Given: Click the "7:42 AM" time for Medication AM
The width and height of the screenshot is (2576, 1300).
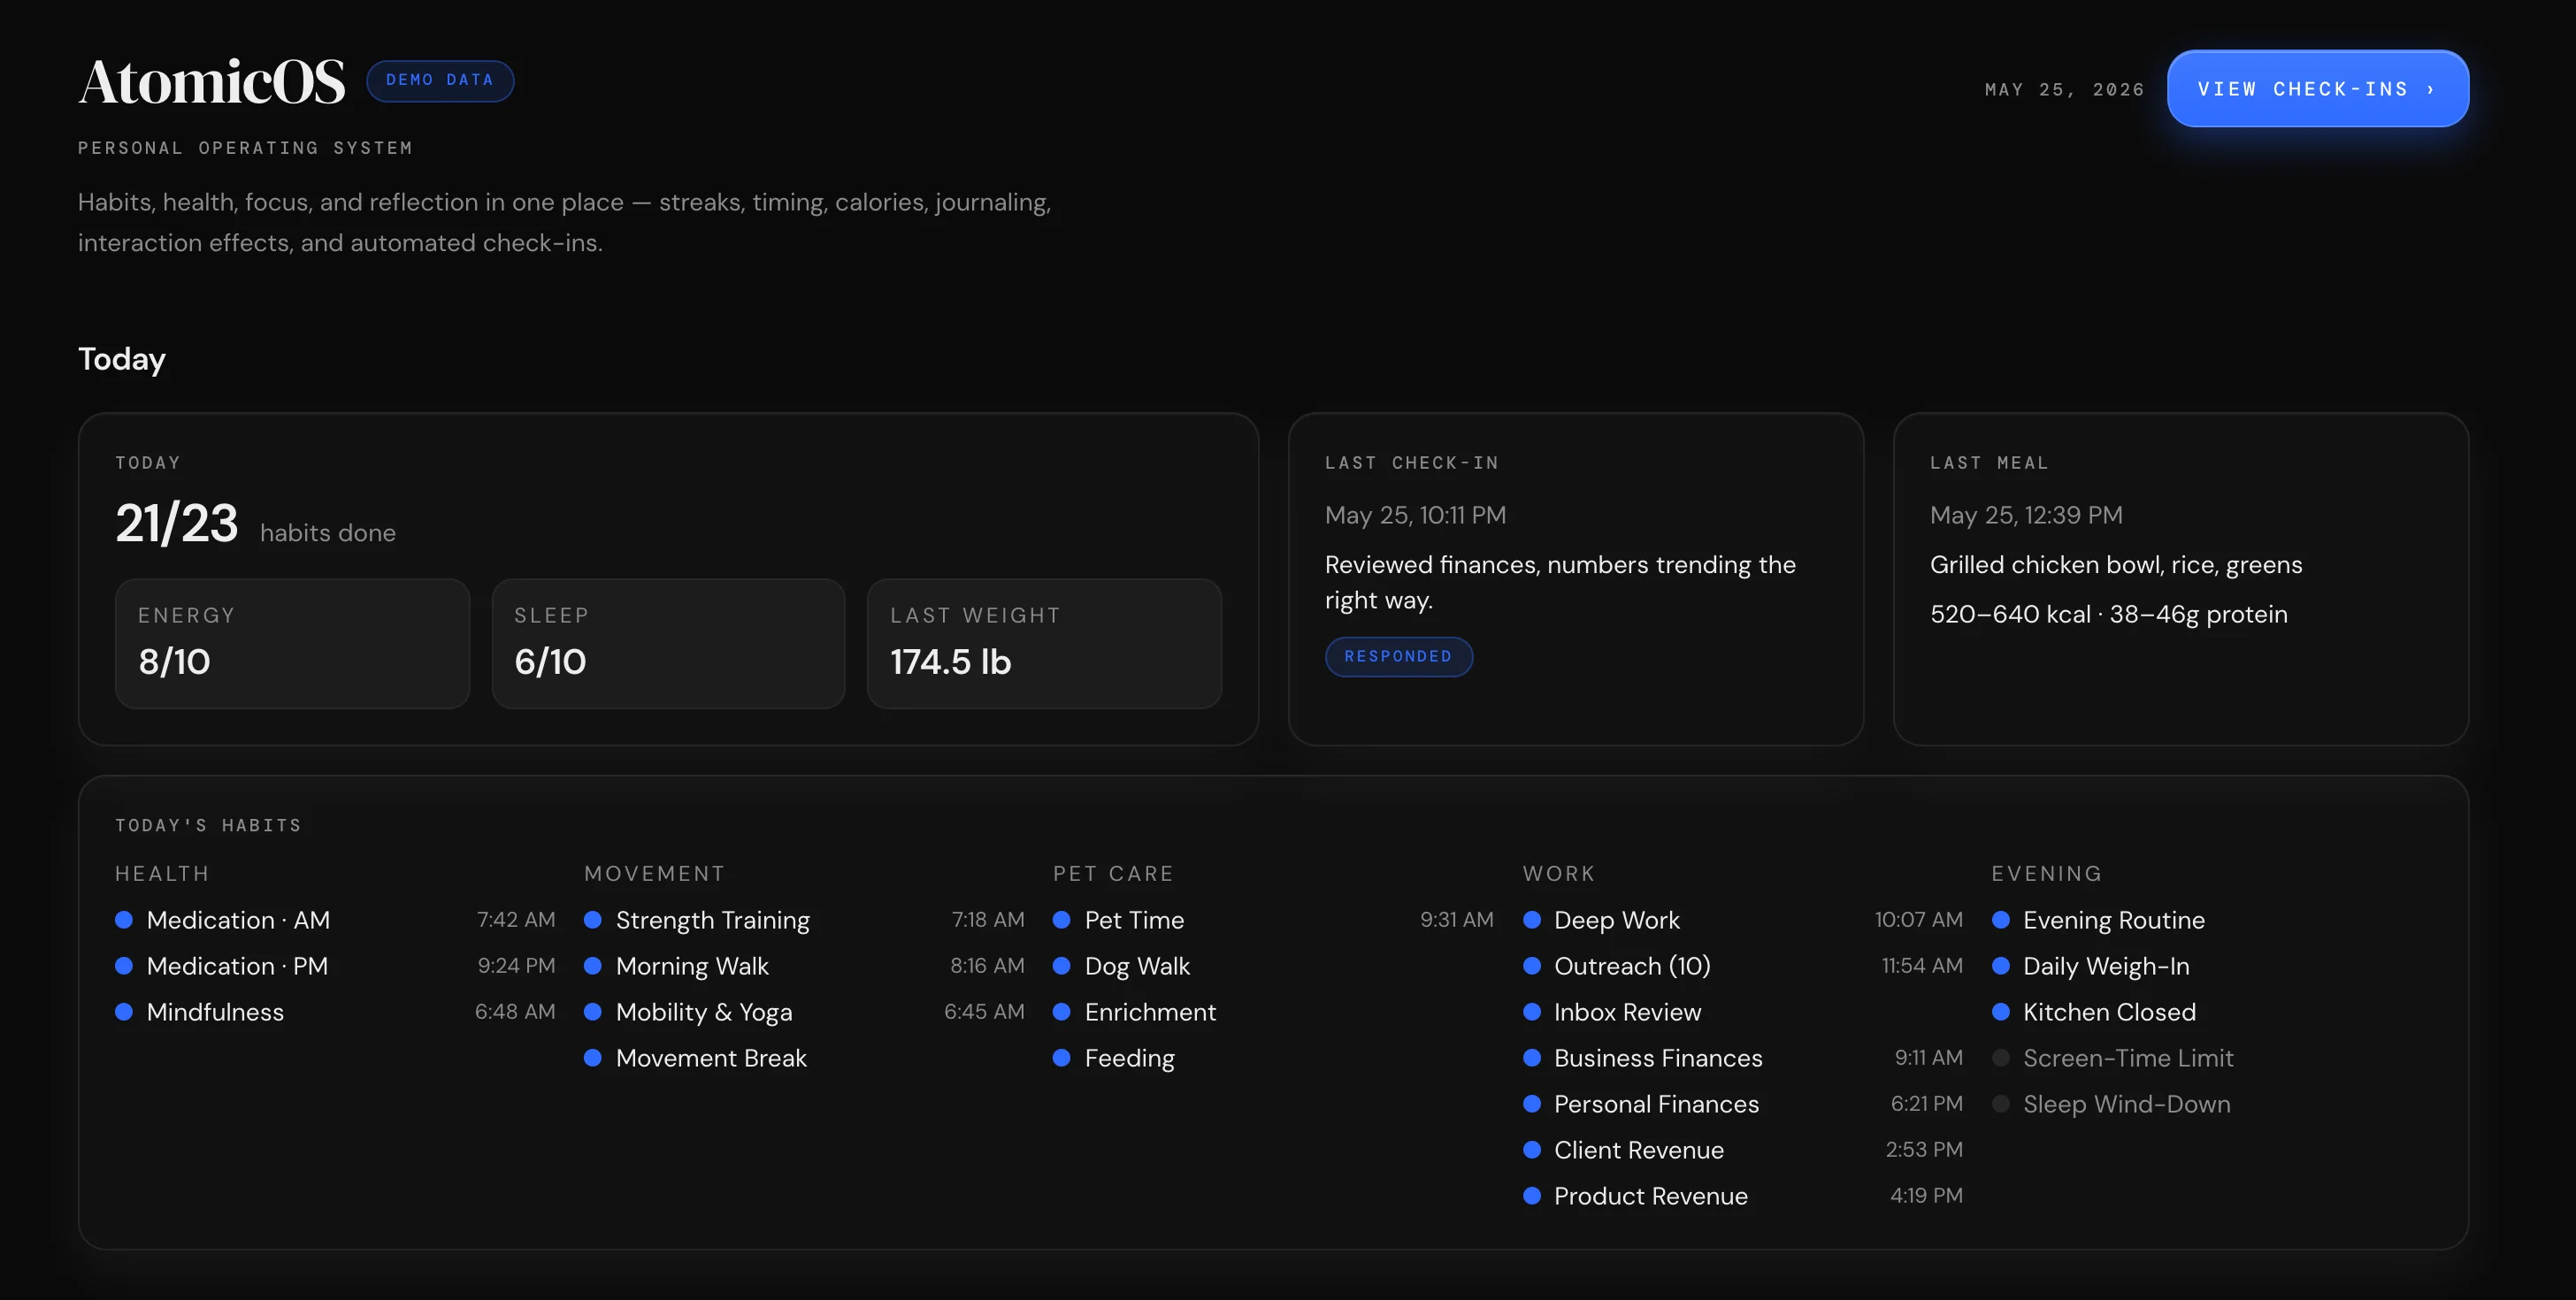Looking at the screenshot, I should (x=516, y=920).
